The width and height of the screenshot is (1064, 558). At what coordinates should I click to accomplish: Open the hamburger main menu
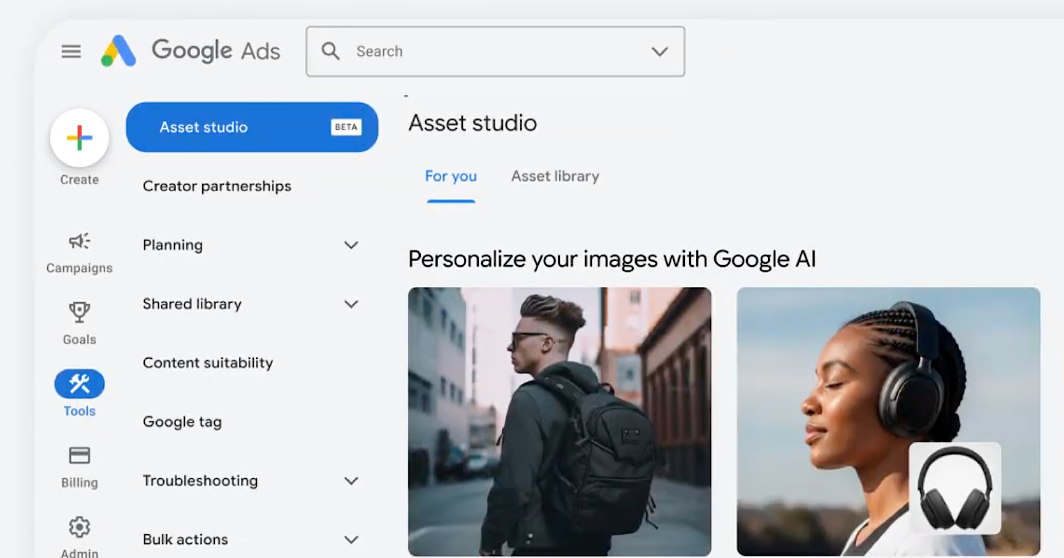coord(71,51)
